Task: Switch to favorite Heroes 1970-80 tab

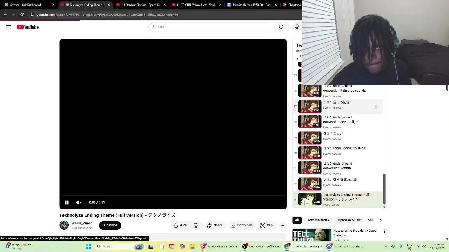Action: (x=252, y=5)
